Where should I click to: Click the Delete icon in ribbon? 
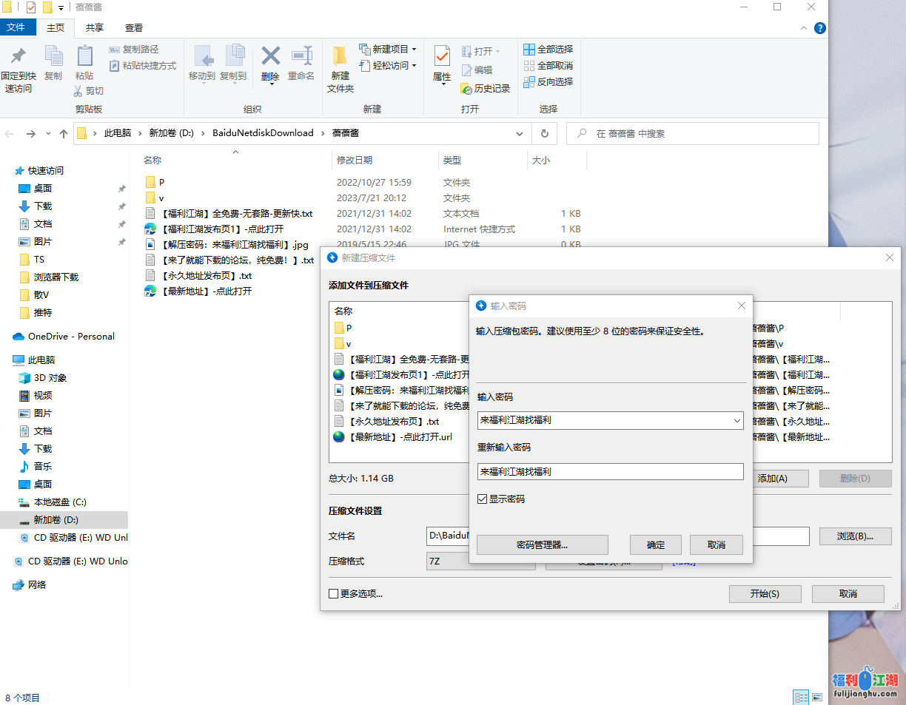tap(270, 58)
